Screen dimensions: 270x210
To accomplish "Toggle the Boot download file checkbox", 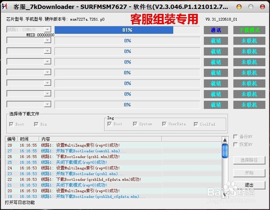I will 11,124.
